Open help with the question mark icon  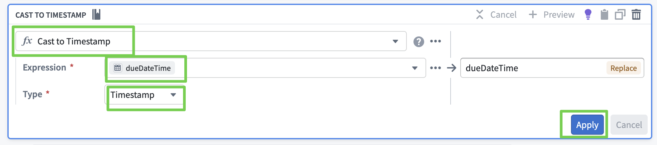point(418,41)
